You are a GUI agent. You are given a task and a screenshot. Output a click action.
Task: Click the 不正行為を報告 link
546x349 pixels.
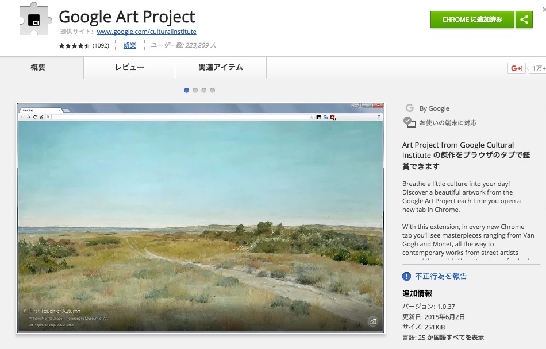click(441, 276)
